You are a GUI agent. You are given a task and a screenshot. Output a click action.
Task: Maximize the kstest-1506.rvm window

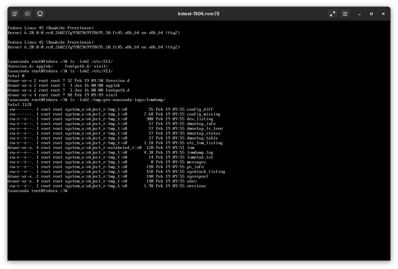click(371, 14)
